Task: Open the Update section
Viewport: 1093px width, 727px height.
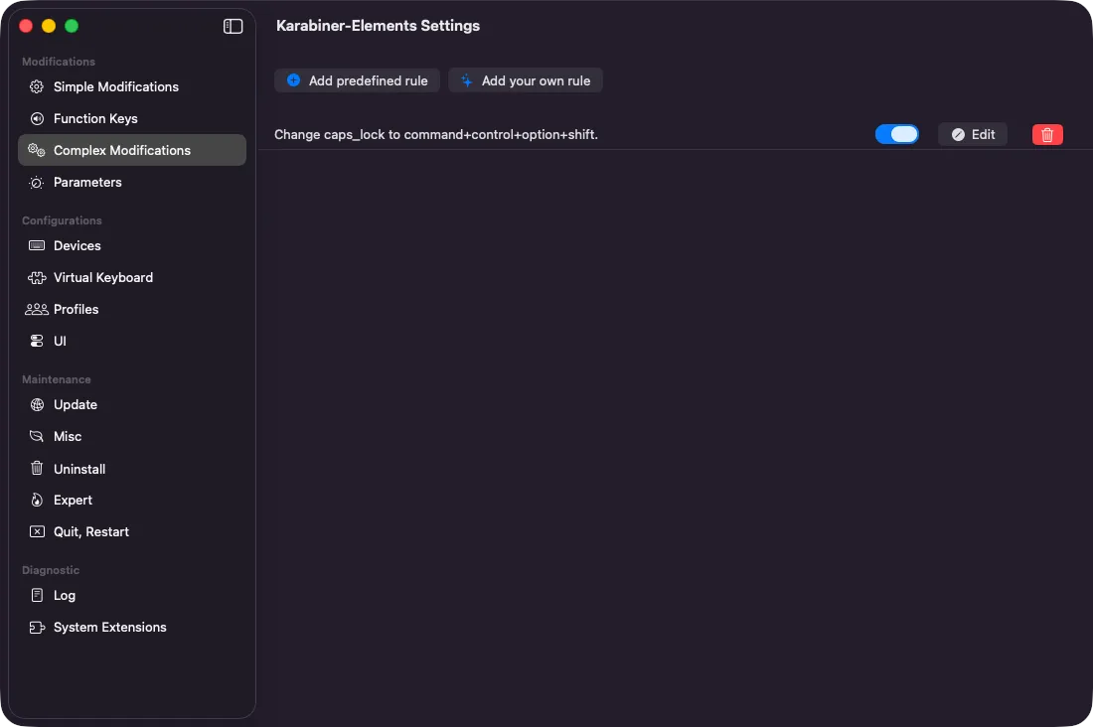Action: click(x=75, y=404)
